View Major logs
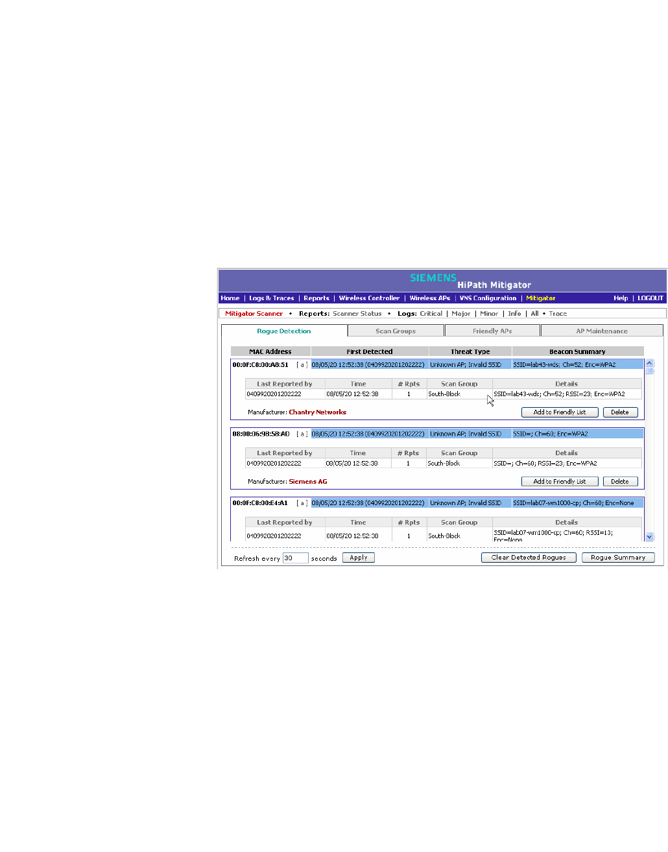This screenshot has width=668, height=852. click(461, 314)
